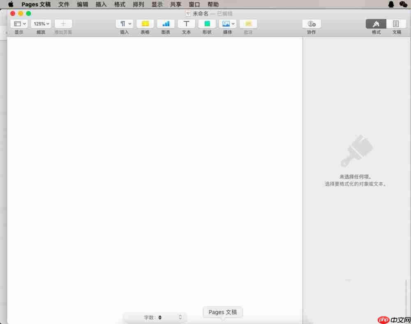The height and width of the screenshot is (324, 411).
Task: Insert a shape with 形状 icon
Action: 207,24
